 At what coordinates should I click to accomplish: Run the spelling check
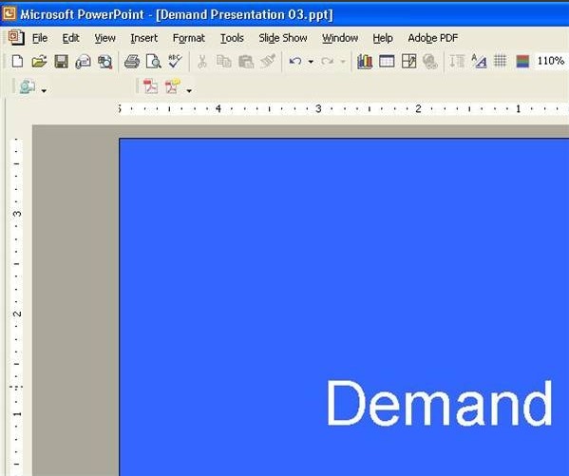176,61
